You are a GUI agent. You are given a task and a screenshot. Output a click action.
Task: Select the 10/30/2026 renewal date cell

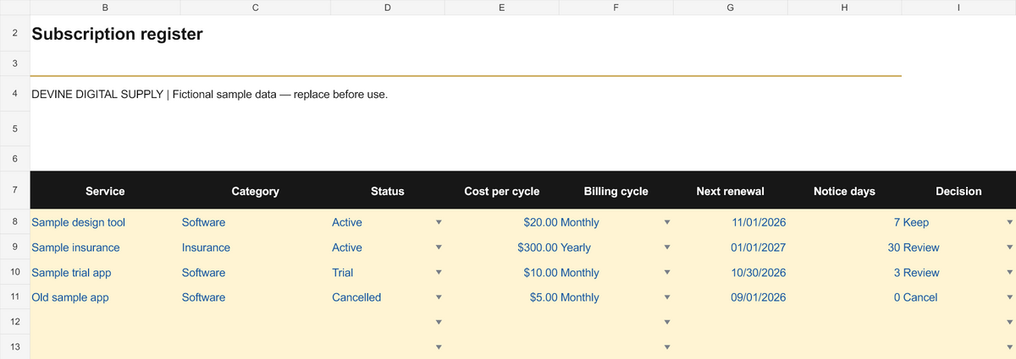pos(730,273)
